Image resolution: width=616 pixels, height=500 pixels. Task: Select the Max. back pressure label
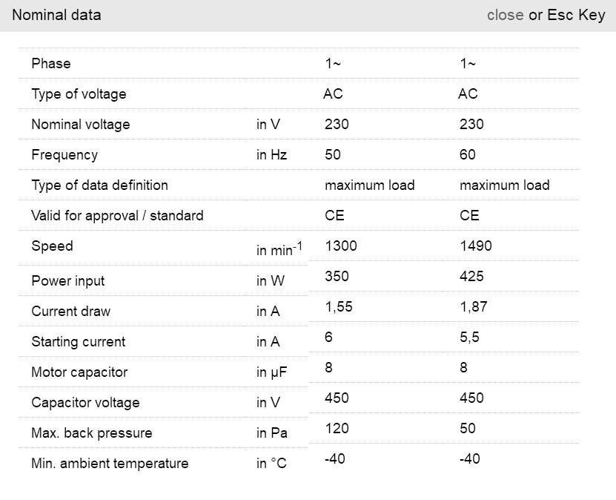pos(91,433)
